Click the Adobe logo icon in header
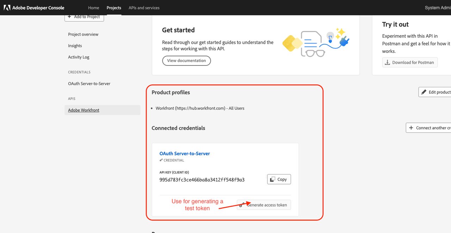The width and height of the screenshot is (451, 233). 7,8
